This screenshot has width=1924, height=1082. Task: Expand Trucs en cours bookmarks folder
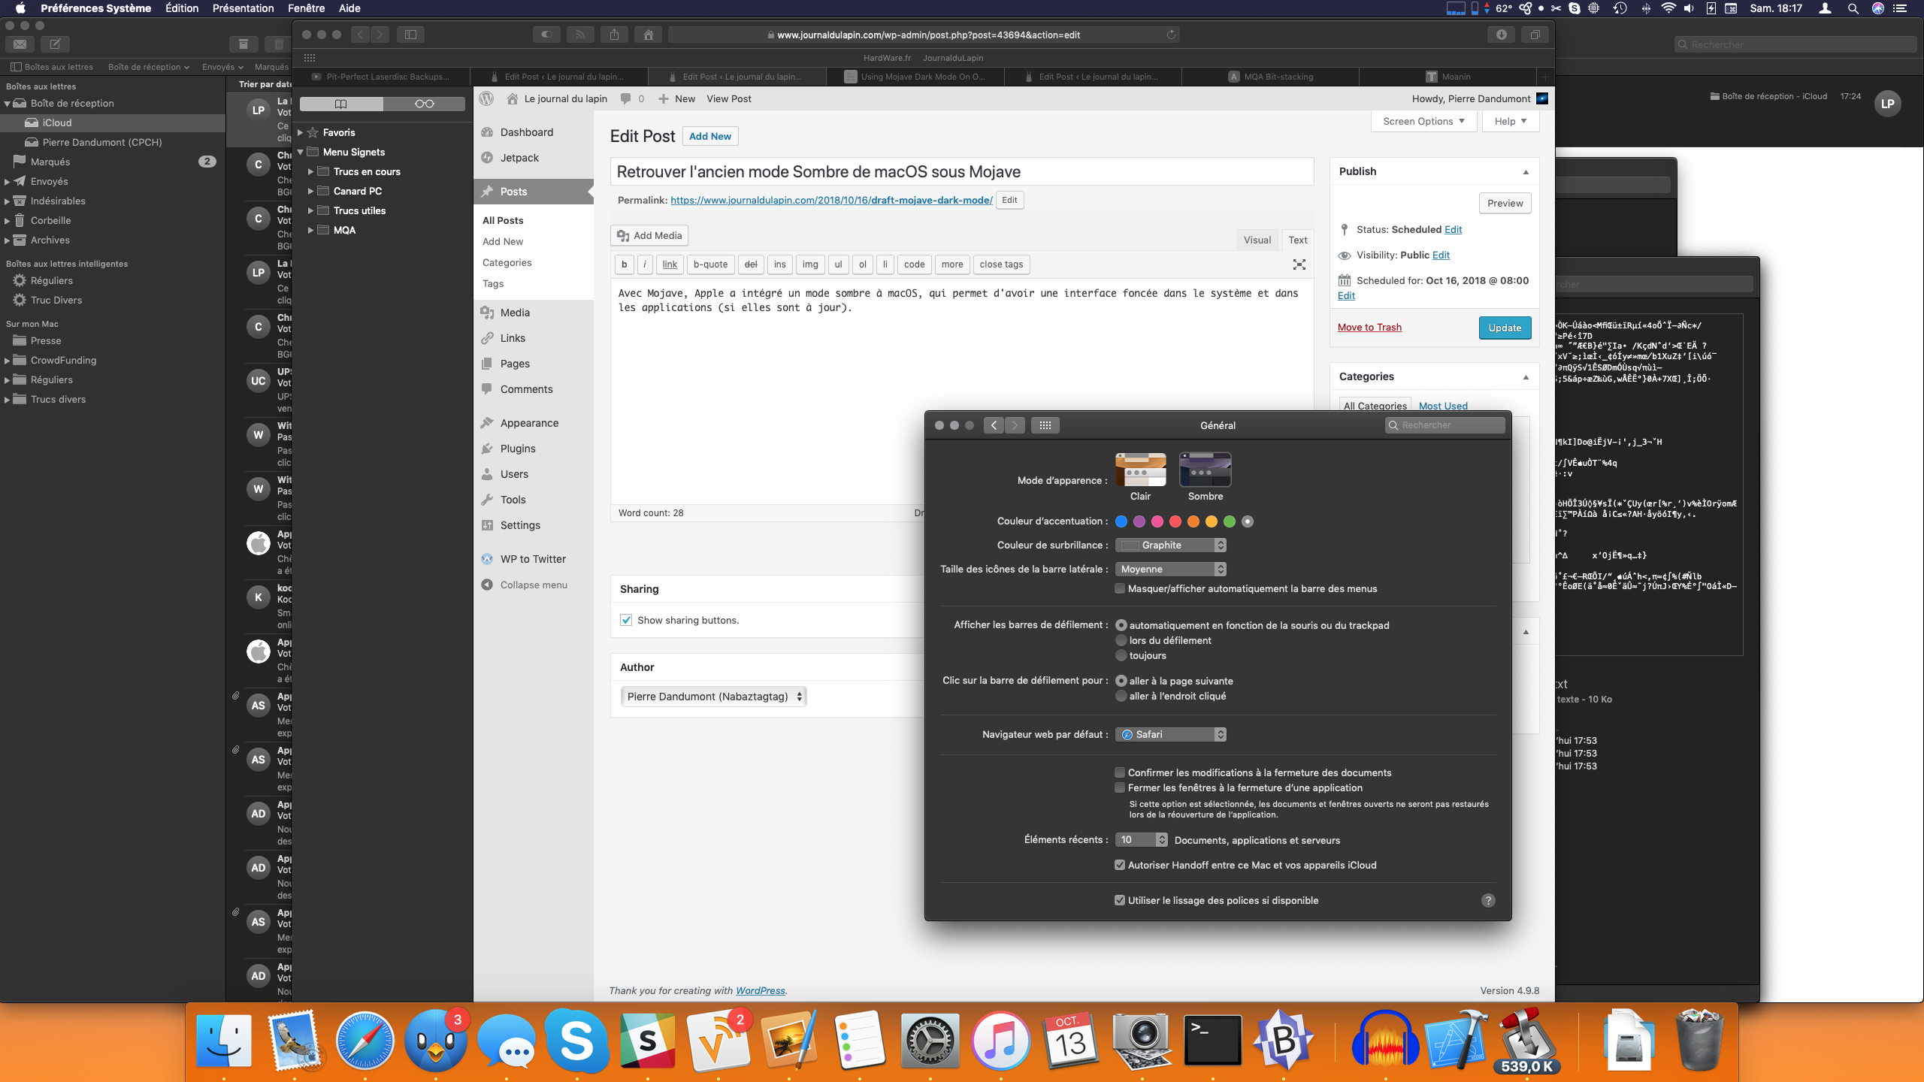click(x=311, y=171)
